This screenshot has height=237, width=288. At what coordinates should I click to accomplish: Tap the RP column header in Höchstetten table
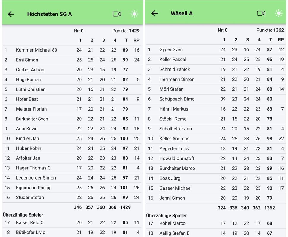coord(137,40)
